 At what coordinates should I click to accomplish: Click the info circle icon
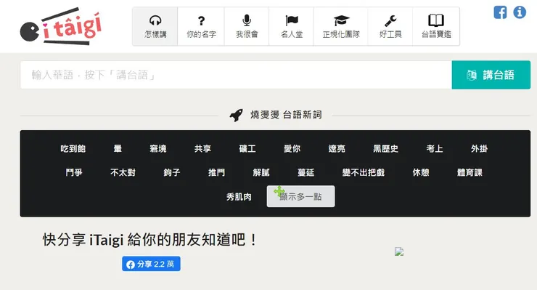tap(520, 12)
